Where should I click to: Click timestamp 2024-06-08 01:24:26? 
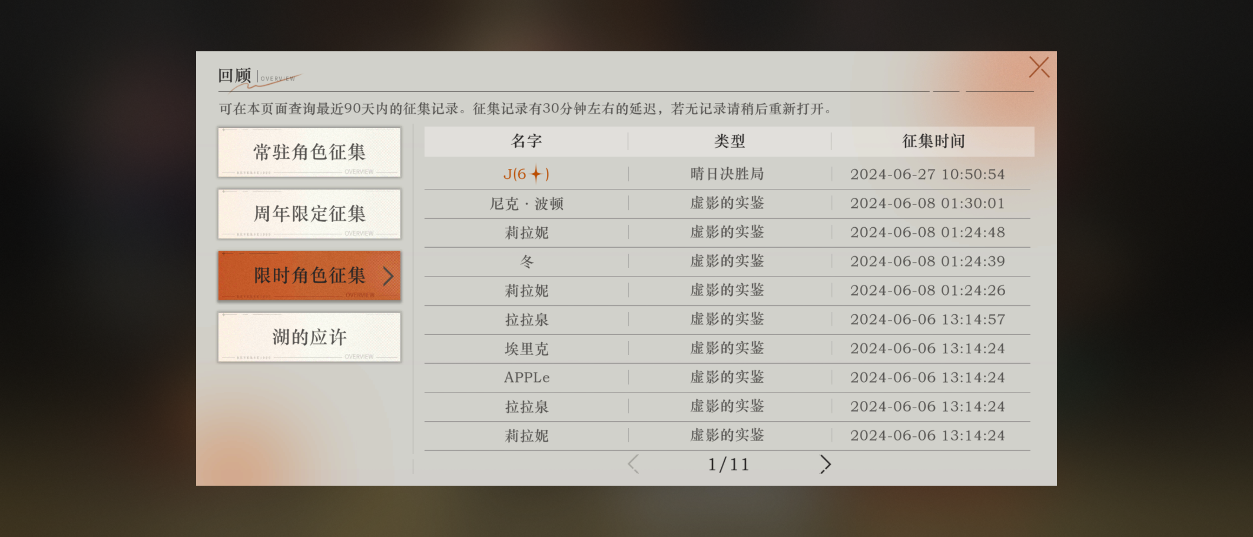[927, 290]
